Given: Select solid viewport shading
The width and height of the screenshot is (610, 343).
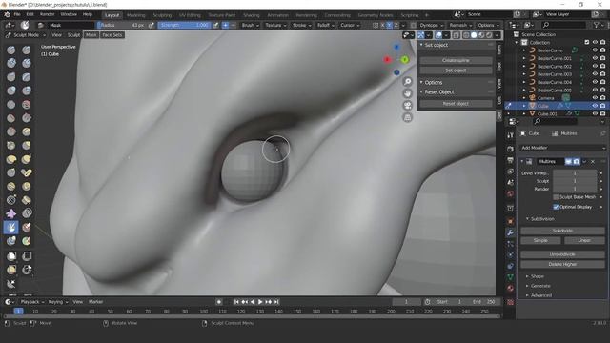Looking at the screenshot, I should coord(474,35).
